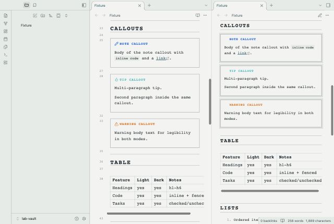Open command palette ribbon icon
Viewport: 334px width, 224px height.
(6, 55)
